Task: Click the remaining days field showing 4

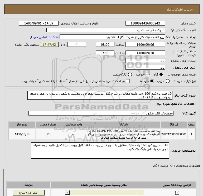Action: click(x=77, y=44)
